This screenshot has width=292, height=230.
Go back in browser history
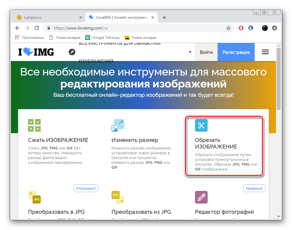pyautogui.click(x=17, y=28)
